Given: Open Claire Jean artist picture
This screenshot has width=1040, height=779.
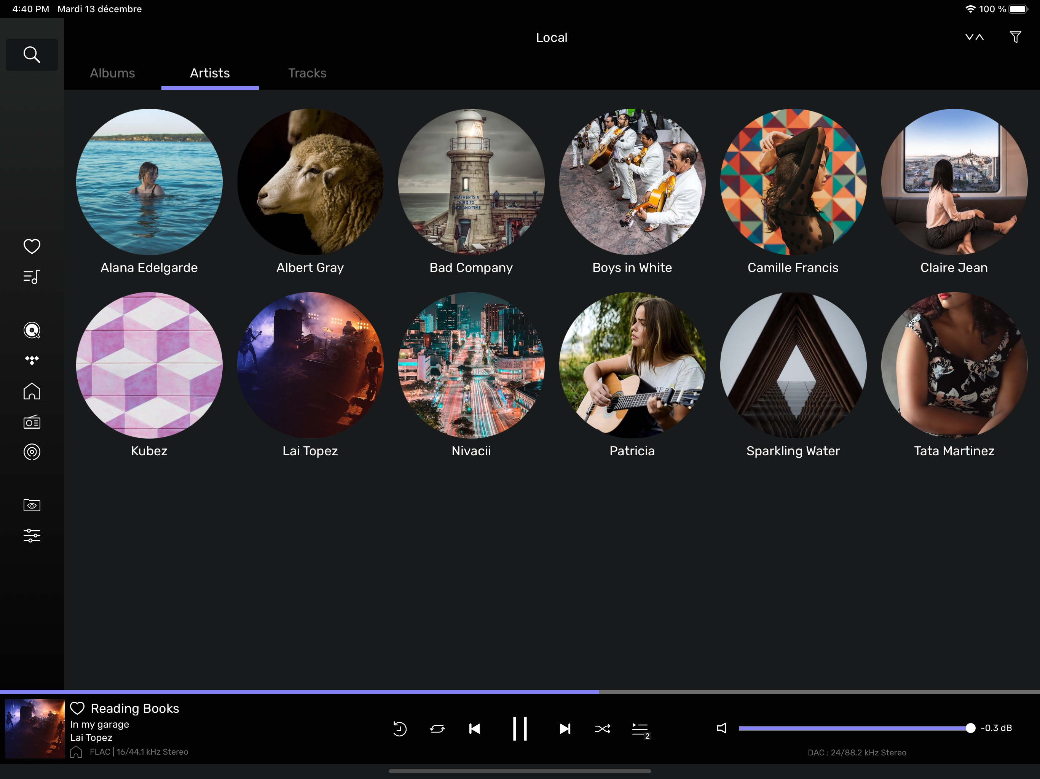Looking at the screenshot, I should 954,182.
